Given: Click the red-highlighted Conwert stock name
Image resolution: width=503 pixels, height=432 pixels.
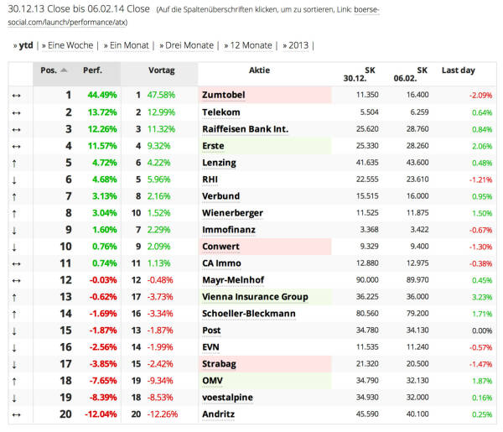Looking at the screenshot, I should pos(221,246).
